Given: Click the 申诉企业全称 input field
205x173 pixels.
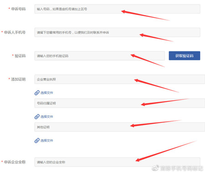Looking at the screenshot, I should tap(117, 162).
